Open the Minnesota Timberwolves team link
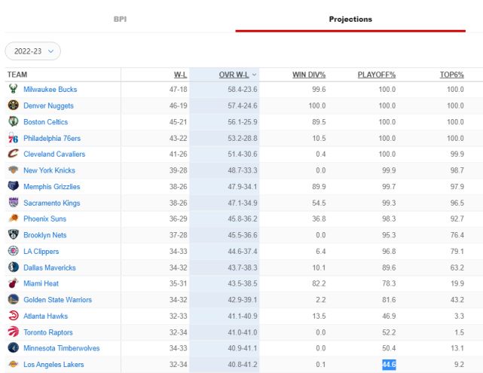Screen dimensions: 483x373 [62, 348]
